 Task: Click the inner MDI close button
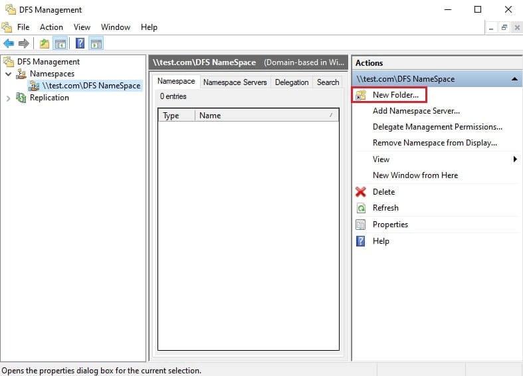tap(517, 28)
